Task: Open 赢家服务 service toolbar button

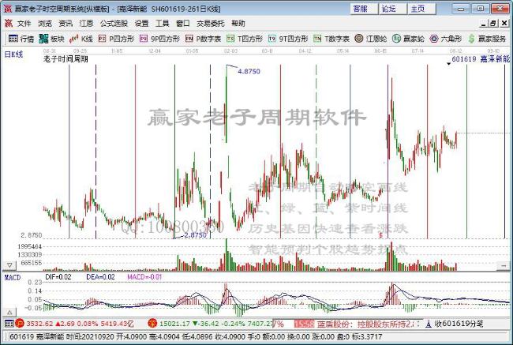Action: (x=487, y=39)
